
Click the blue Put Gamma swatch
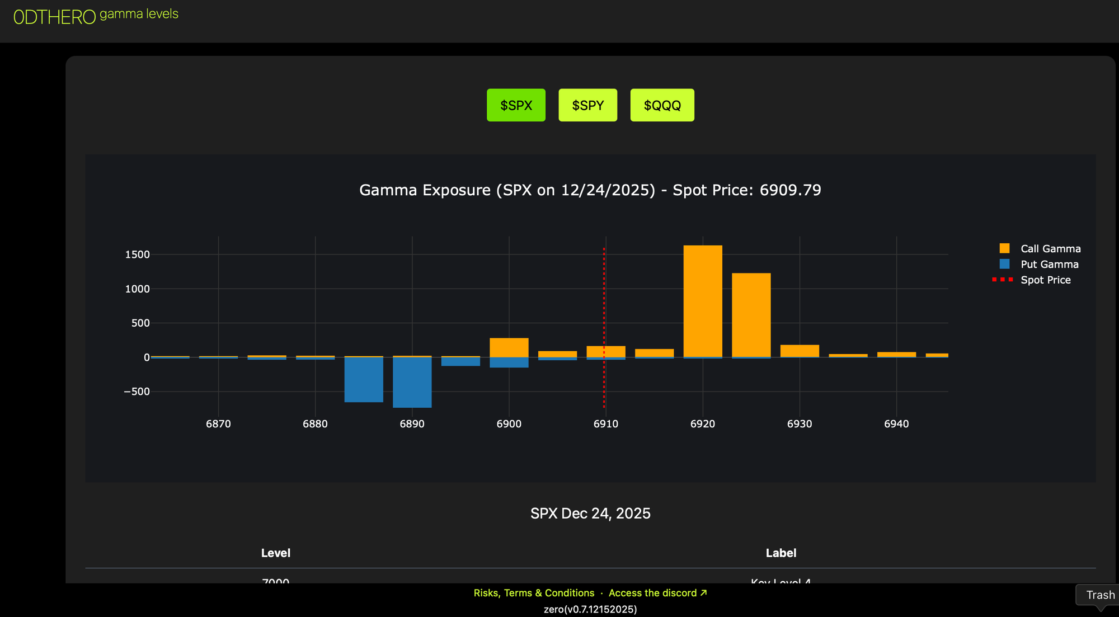1004,264
